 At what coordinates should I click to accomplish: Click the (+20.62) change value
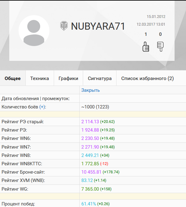point(107,122)
